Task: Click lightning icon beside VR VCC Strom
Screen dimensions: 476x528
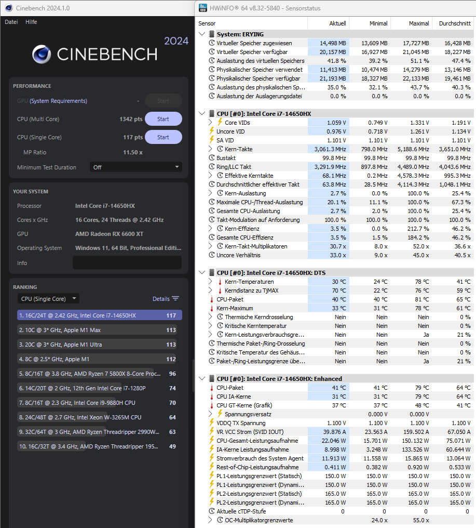Action: (212, 431)
